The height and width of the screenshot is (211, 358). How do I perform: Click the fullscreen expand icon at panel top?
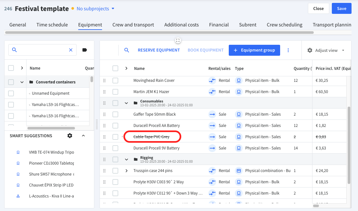(x=178, y=41)
